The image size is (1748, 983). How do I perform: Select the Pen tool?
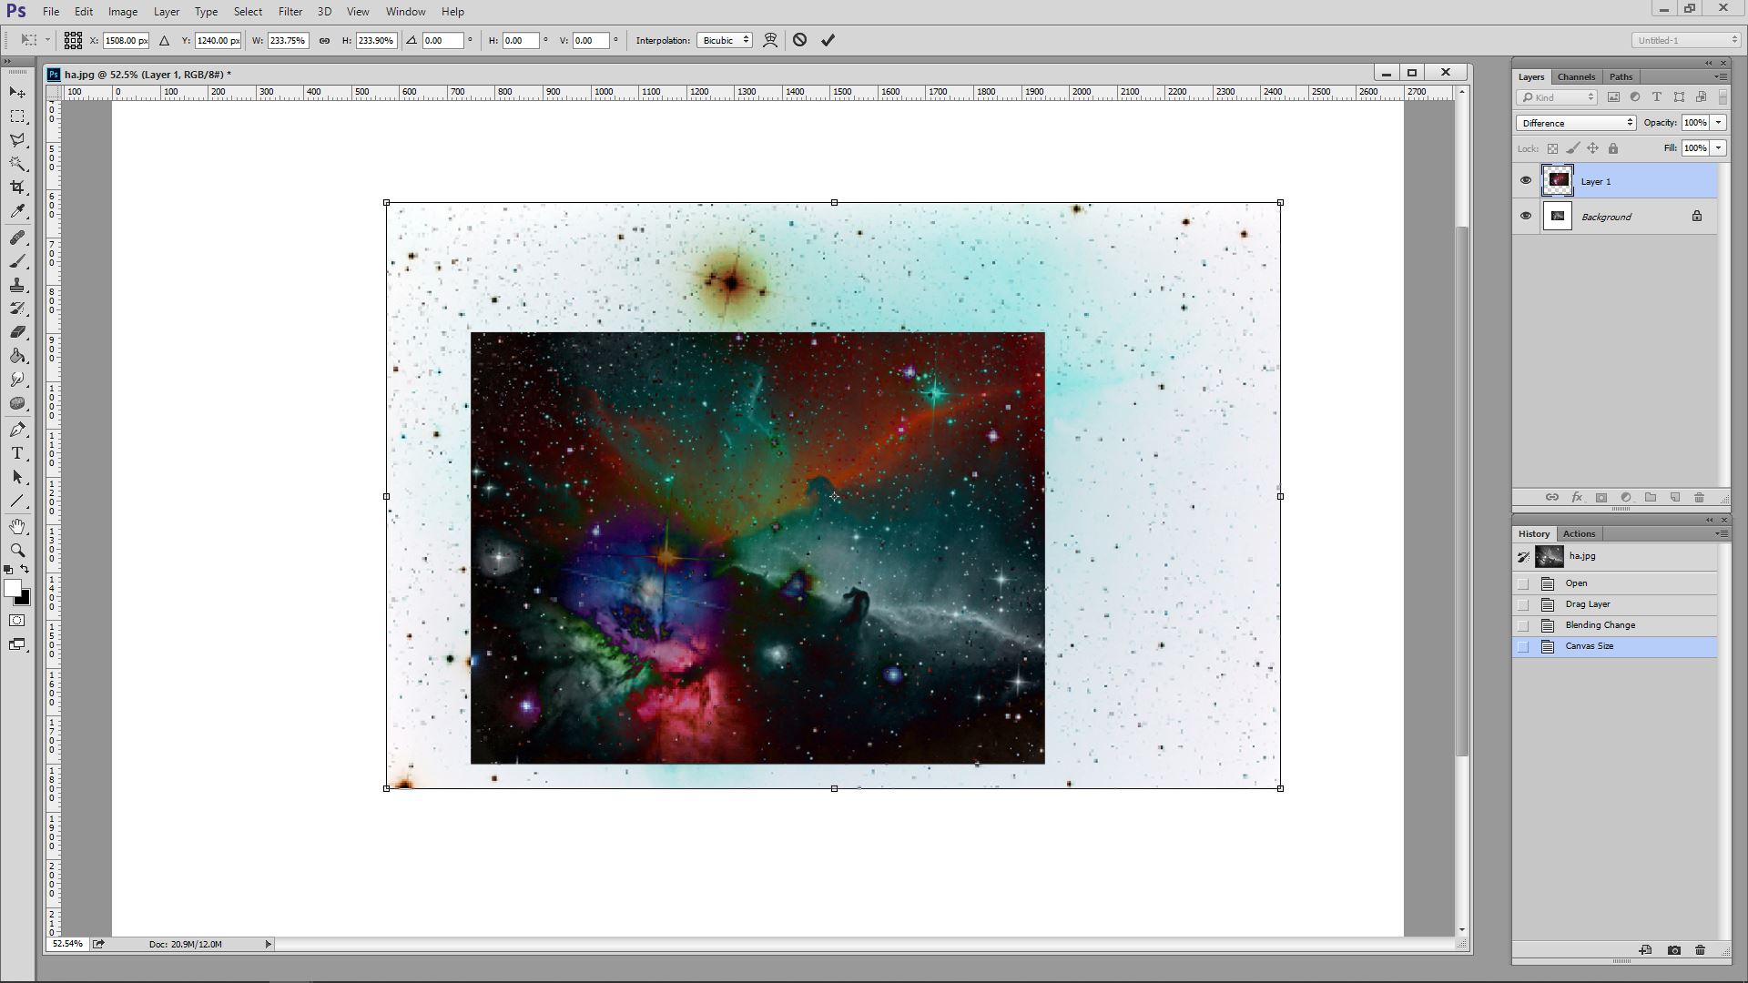tap(17, 430)
